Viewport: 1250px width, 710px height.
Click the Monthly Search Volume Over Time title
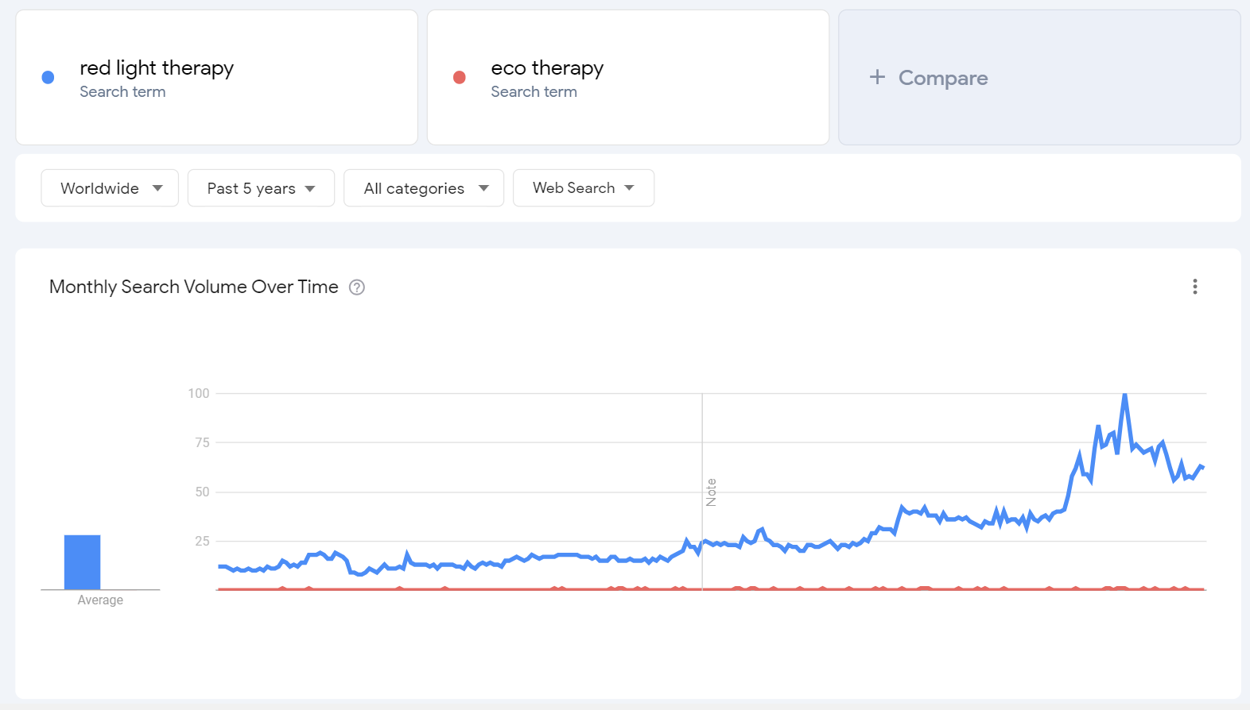click(x=194, y=287)
